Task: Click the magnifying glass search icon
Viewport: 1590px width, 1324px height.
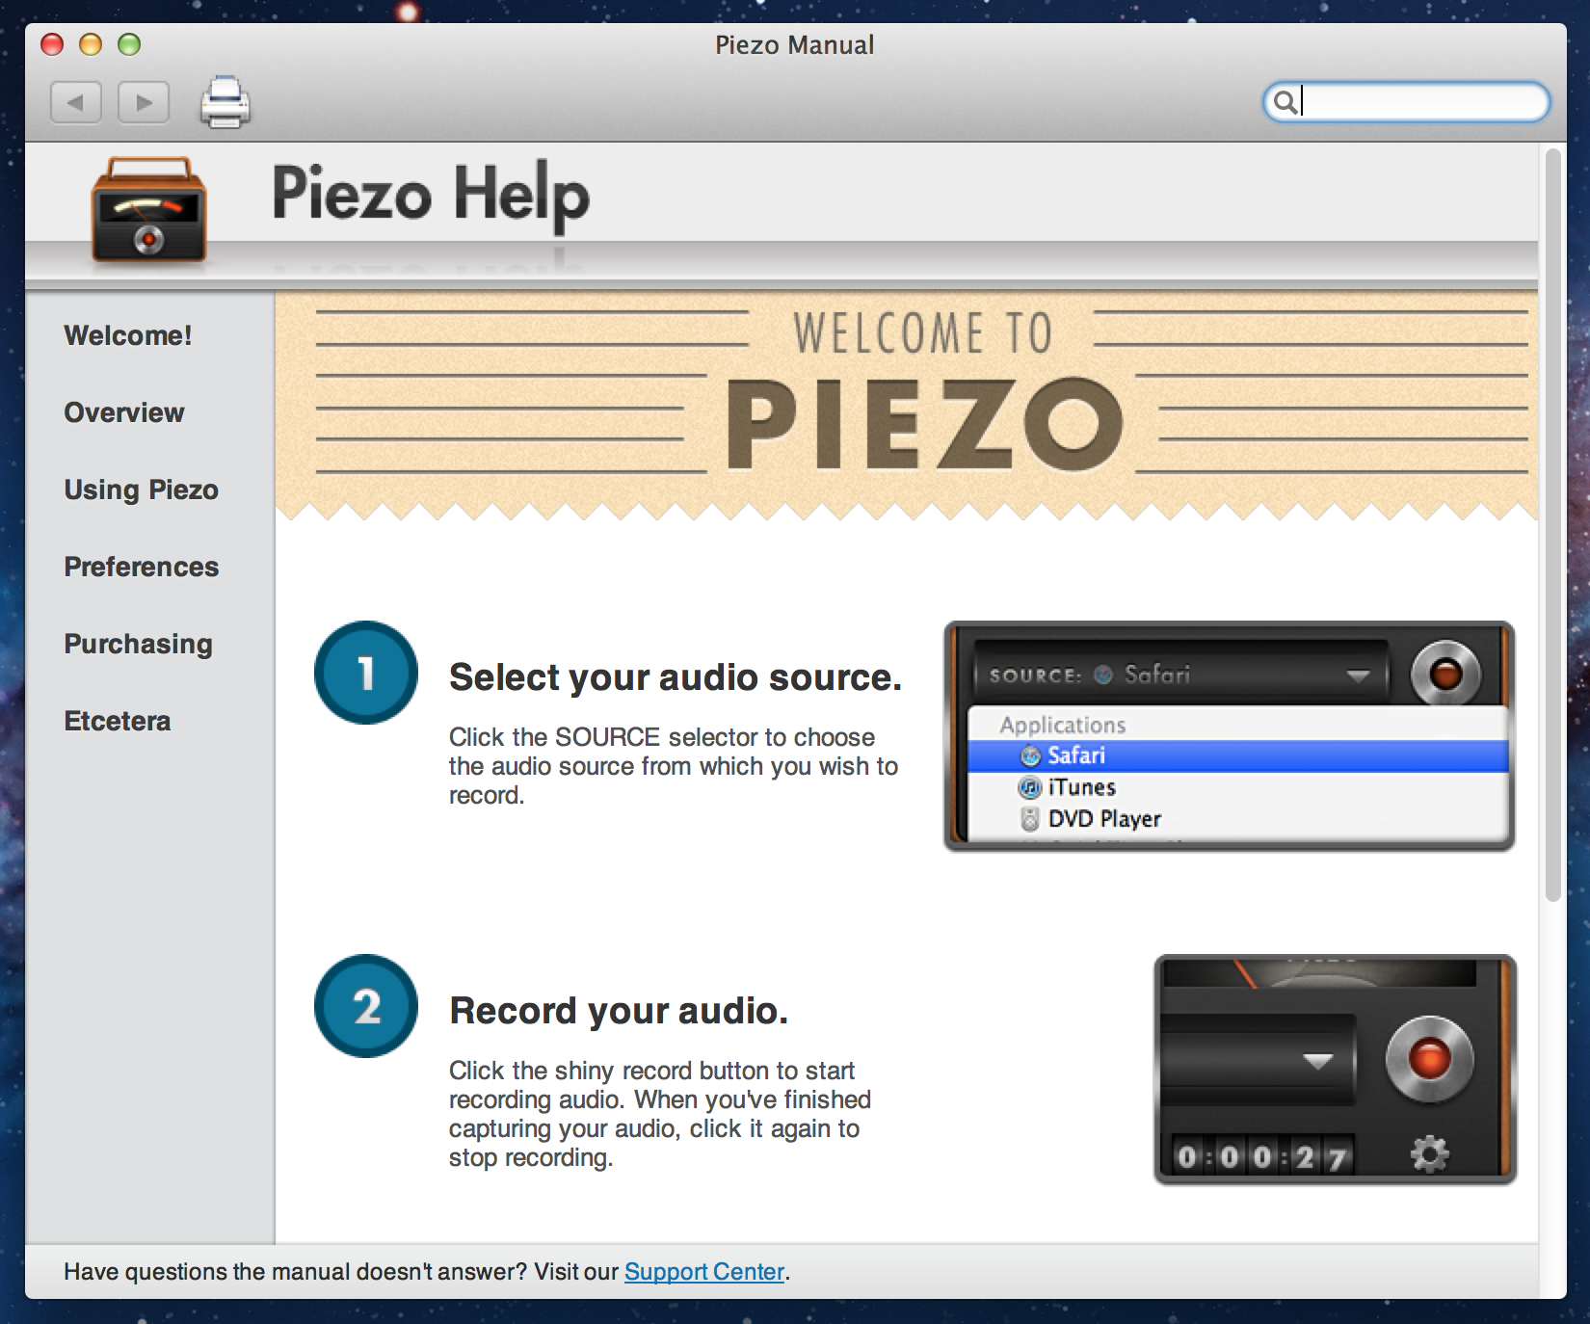Action: click(1285, 101)
